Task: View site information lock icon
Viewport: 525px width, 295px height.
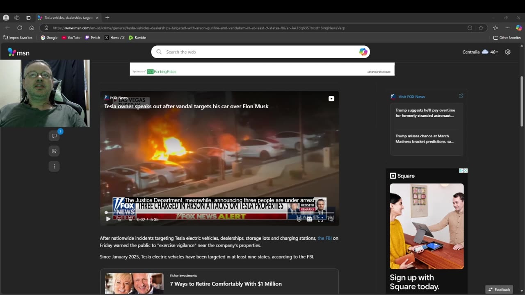Action: (46, 28)
